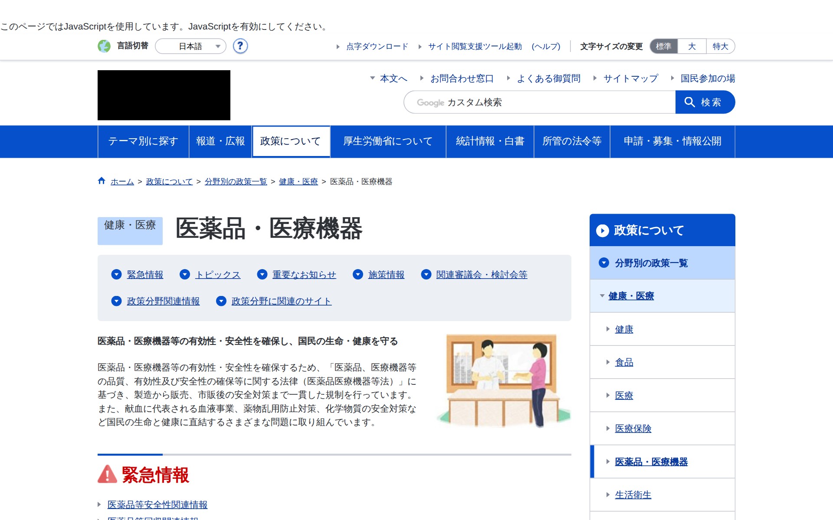
Task: Click the magnifier search button
Action: pyautogui.click(x=705, y=102)
